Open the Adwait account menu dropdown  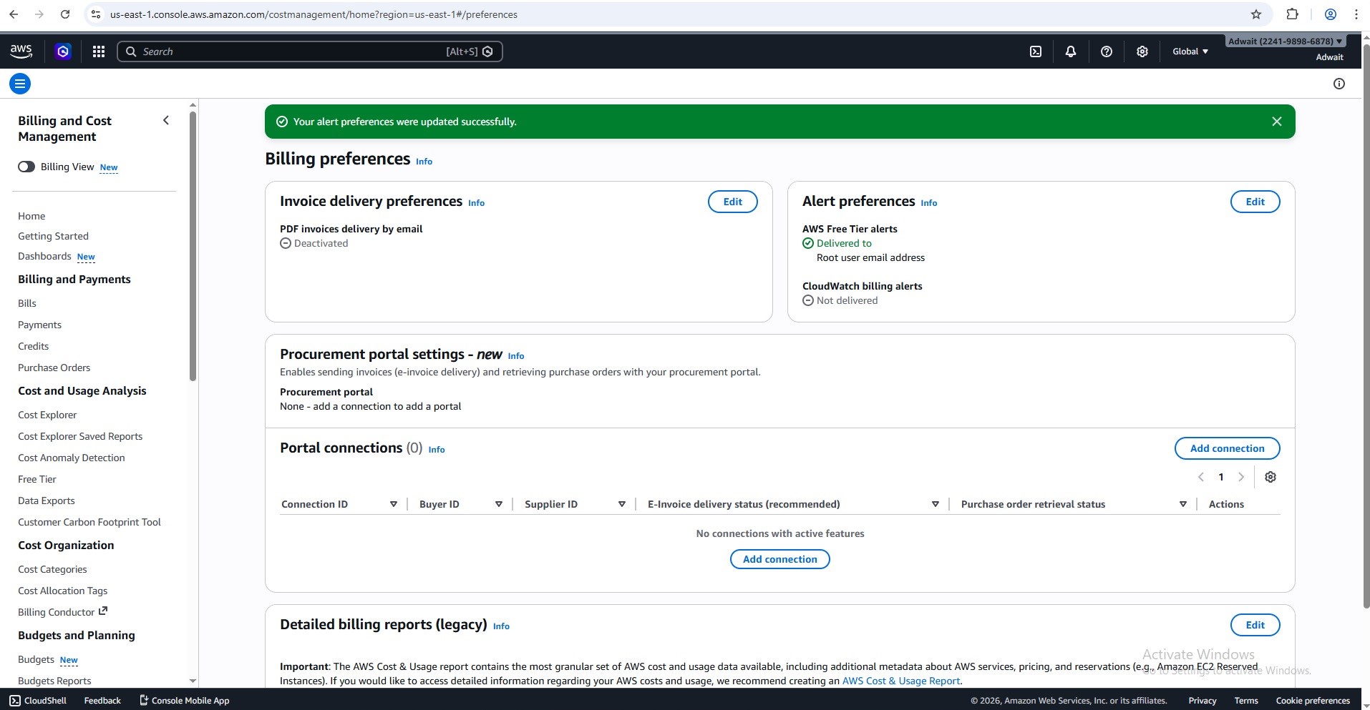1285,41
